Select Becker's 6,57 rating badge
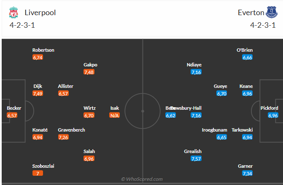Screen dimensions: 283x185 (12, 115)
